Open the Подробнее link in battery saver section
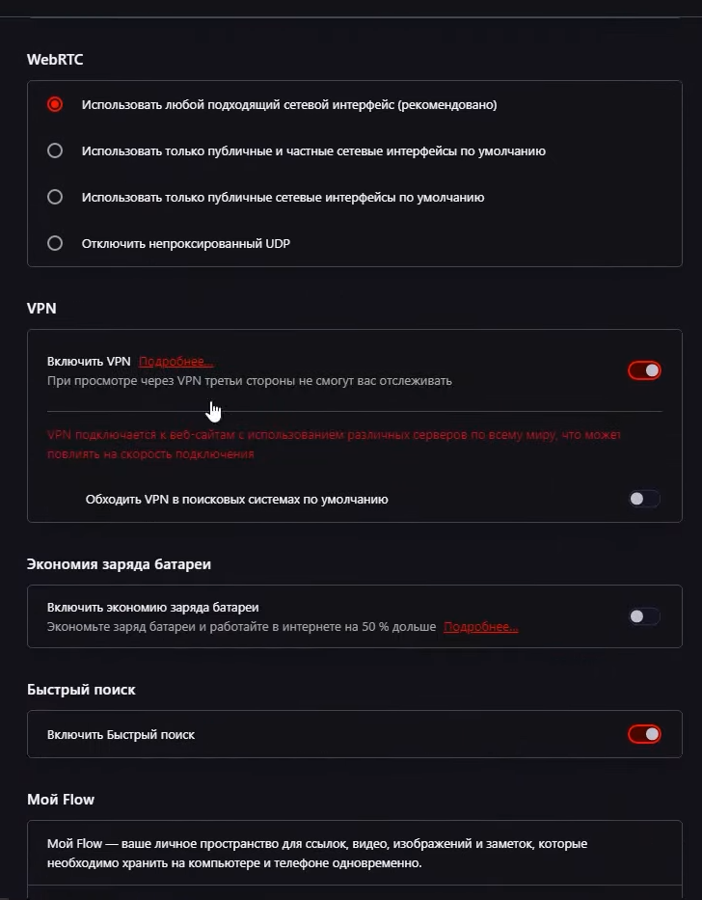The width and height of the screenshot is (702, 900). [481, 627]
